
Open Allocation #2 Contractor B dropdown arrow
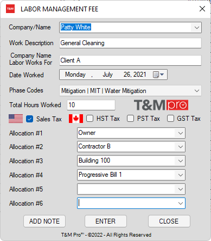(180, 147)
